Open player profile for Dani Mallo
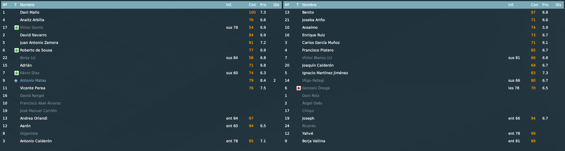 point(29,12)
